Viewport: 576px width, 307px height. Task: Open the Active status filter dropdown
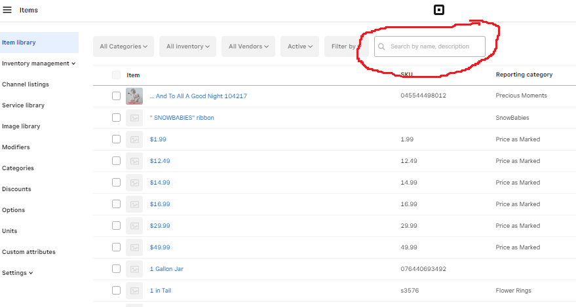pos(300,46)
